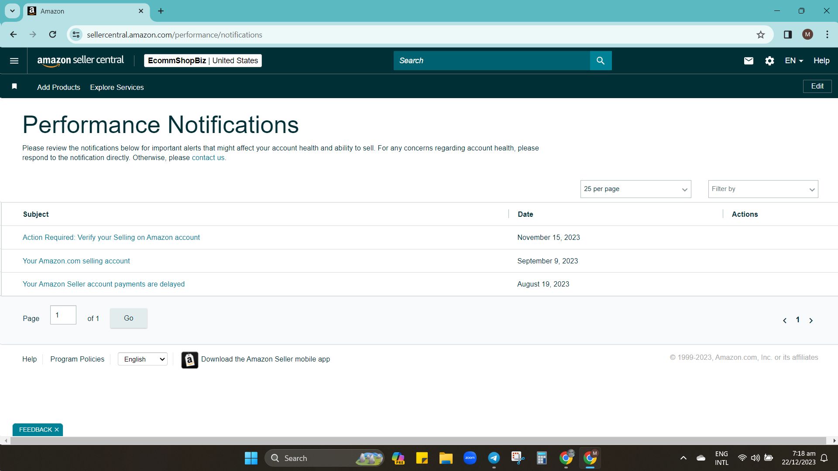Close the FEEDBACK tab with the X
Image resolution: width=838 pixels, height=471 pixels.
(57, 430)
